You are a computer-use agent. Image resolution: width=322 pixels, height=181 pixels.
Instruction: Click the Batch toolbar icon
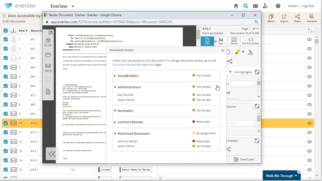coord(271,18)
